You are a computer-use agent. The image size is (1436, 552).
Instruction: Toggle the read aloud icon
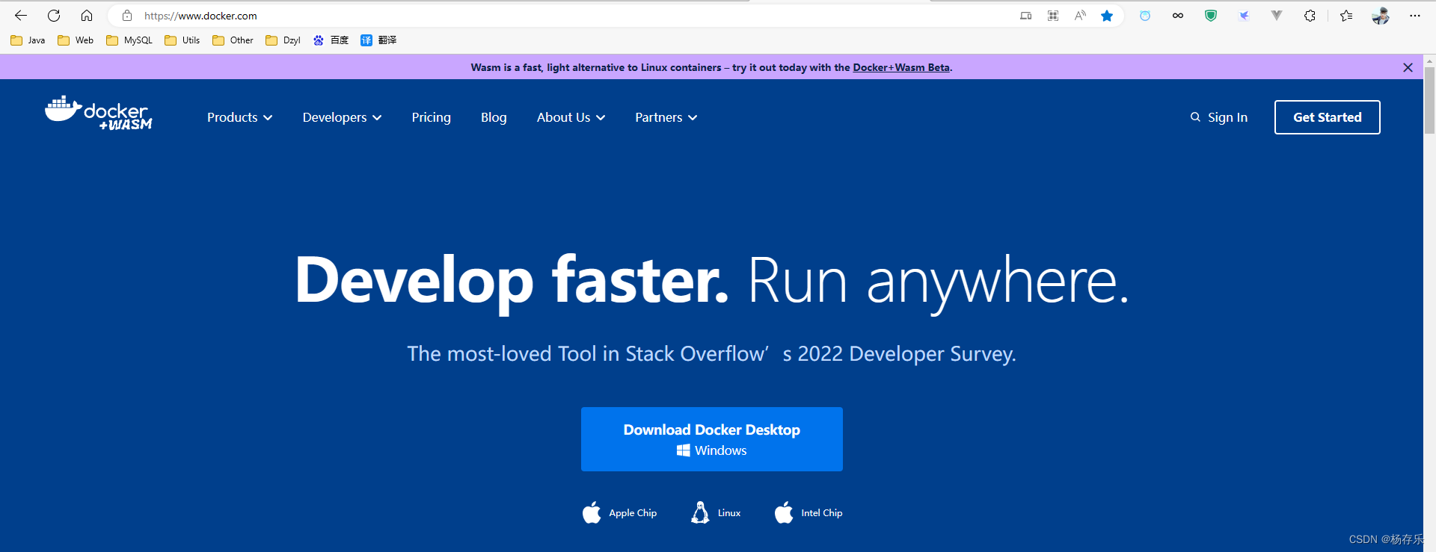[1080, 16]
